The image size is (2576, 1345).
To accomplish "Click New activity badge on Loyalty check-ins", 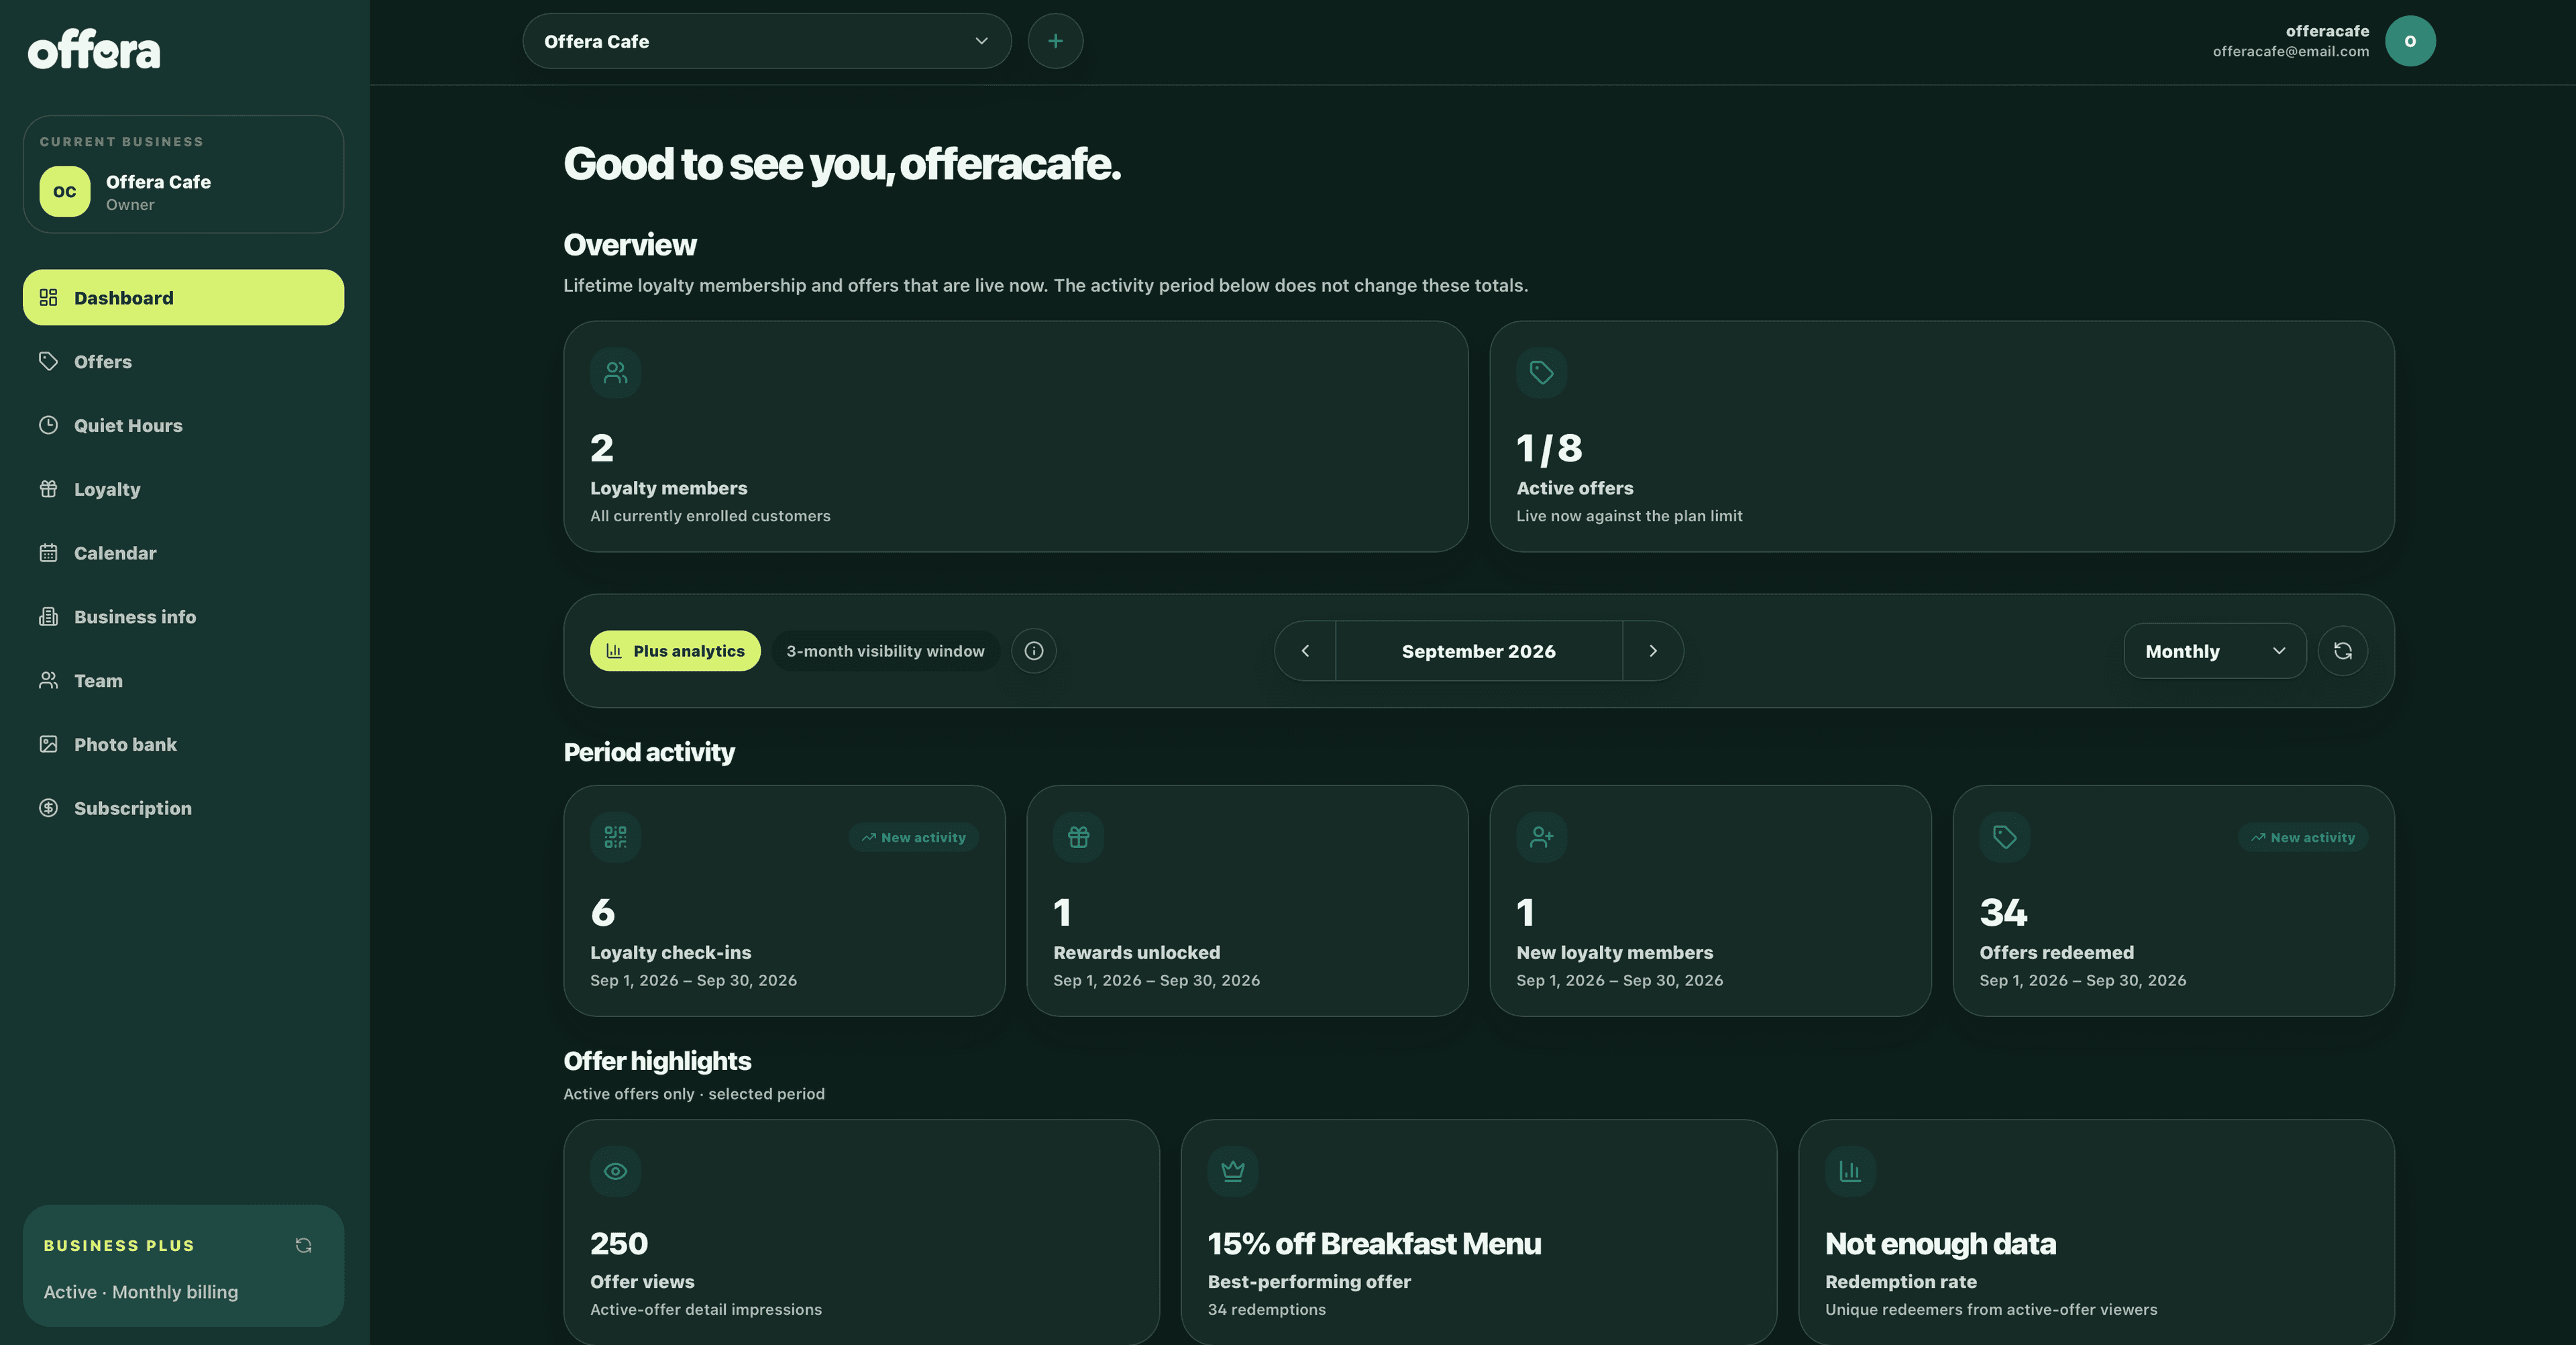I will (x=914, y=837).
